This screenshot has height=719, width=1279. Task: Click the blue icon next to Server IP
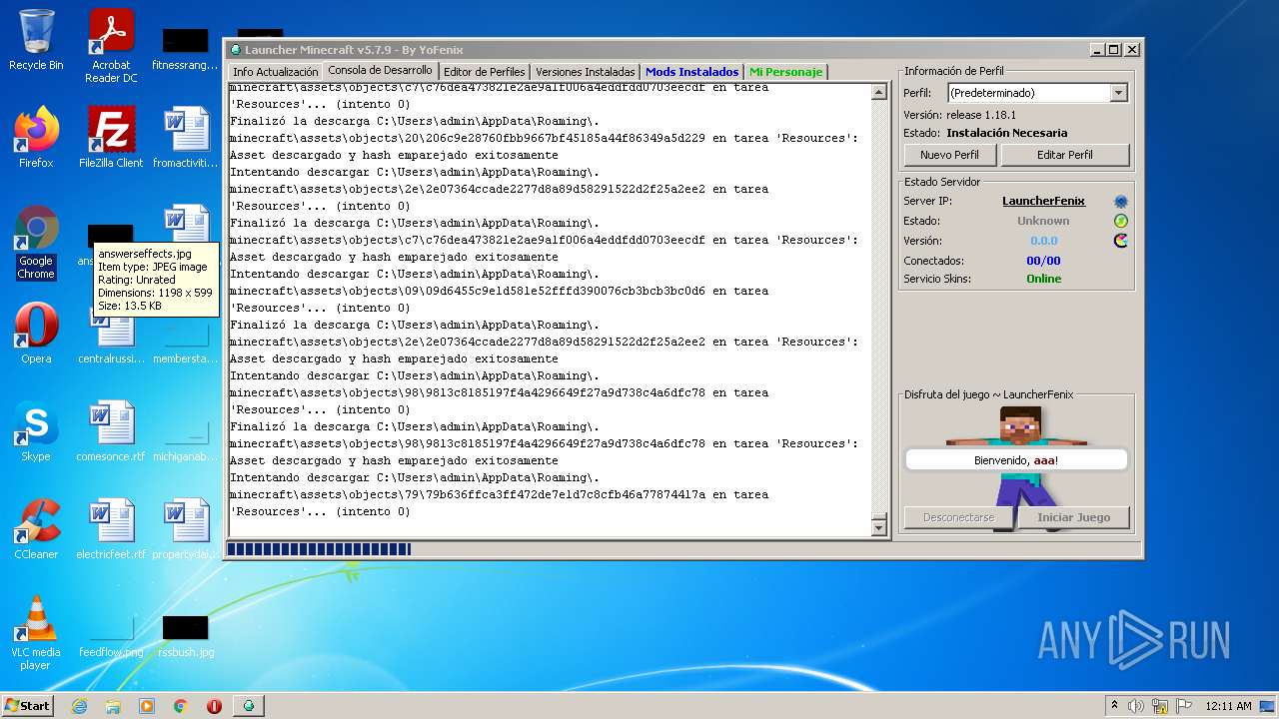click(x=1120, y=202)
